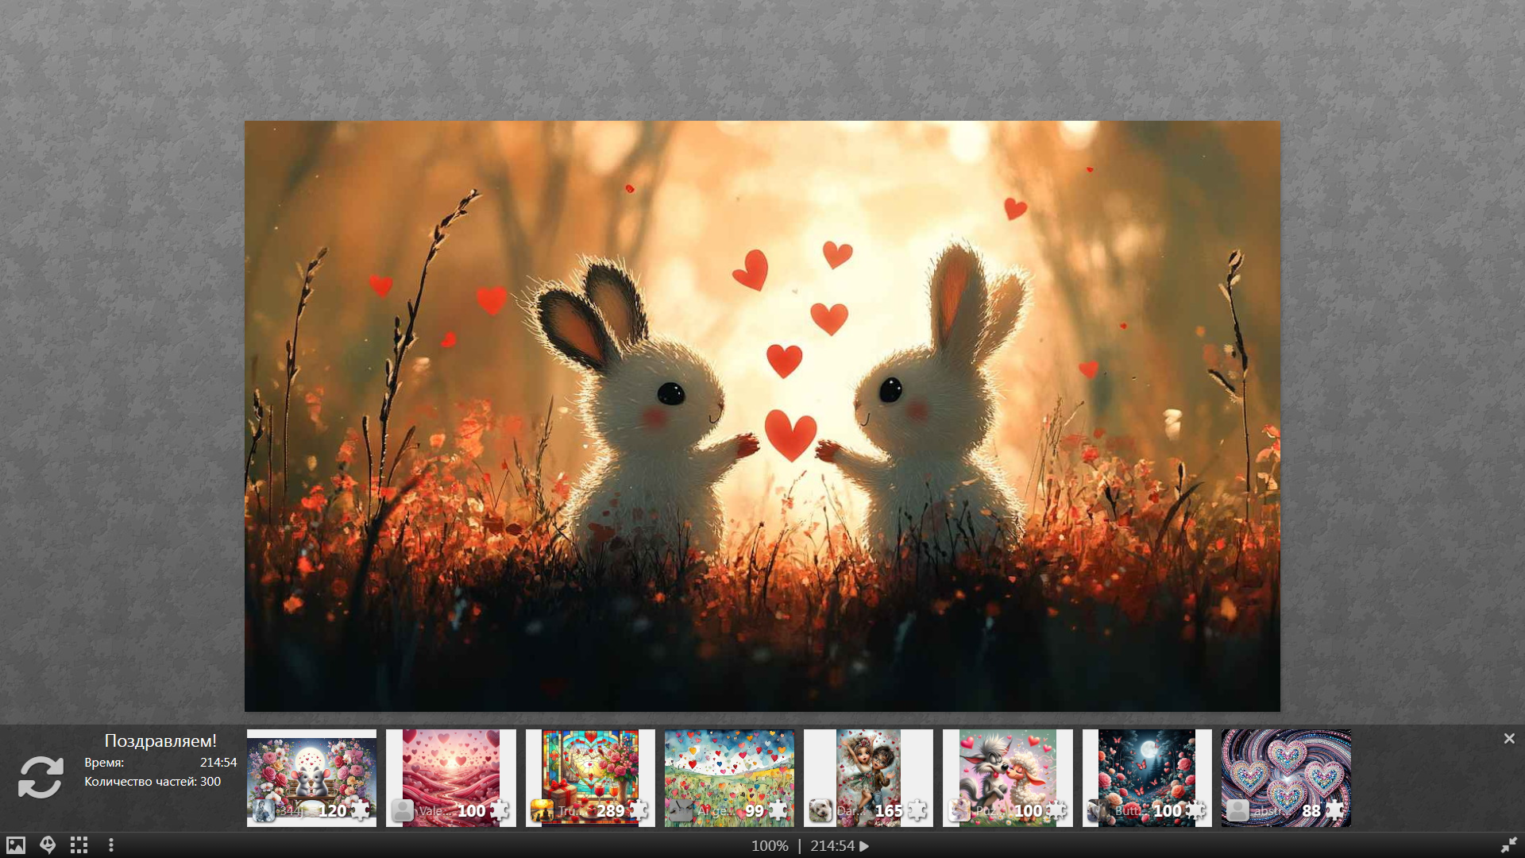Toggle the preview image icon in bottom toolbar
The image size is (1525, 858).
point(16,845)
